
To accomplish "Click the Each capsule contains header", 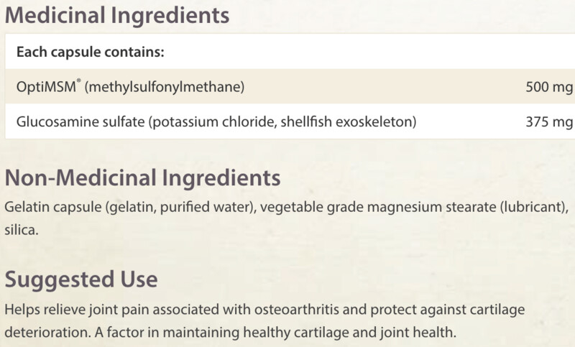I will click(x=91, y=52).
